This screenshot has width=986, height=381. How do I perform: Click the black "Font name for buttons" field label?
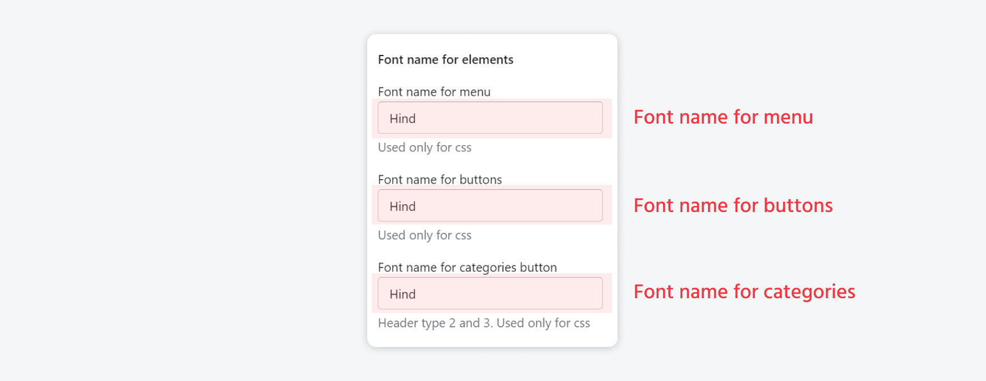(440, 180)
